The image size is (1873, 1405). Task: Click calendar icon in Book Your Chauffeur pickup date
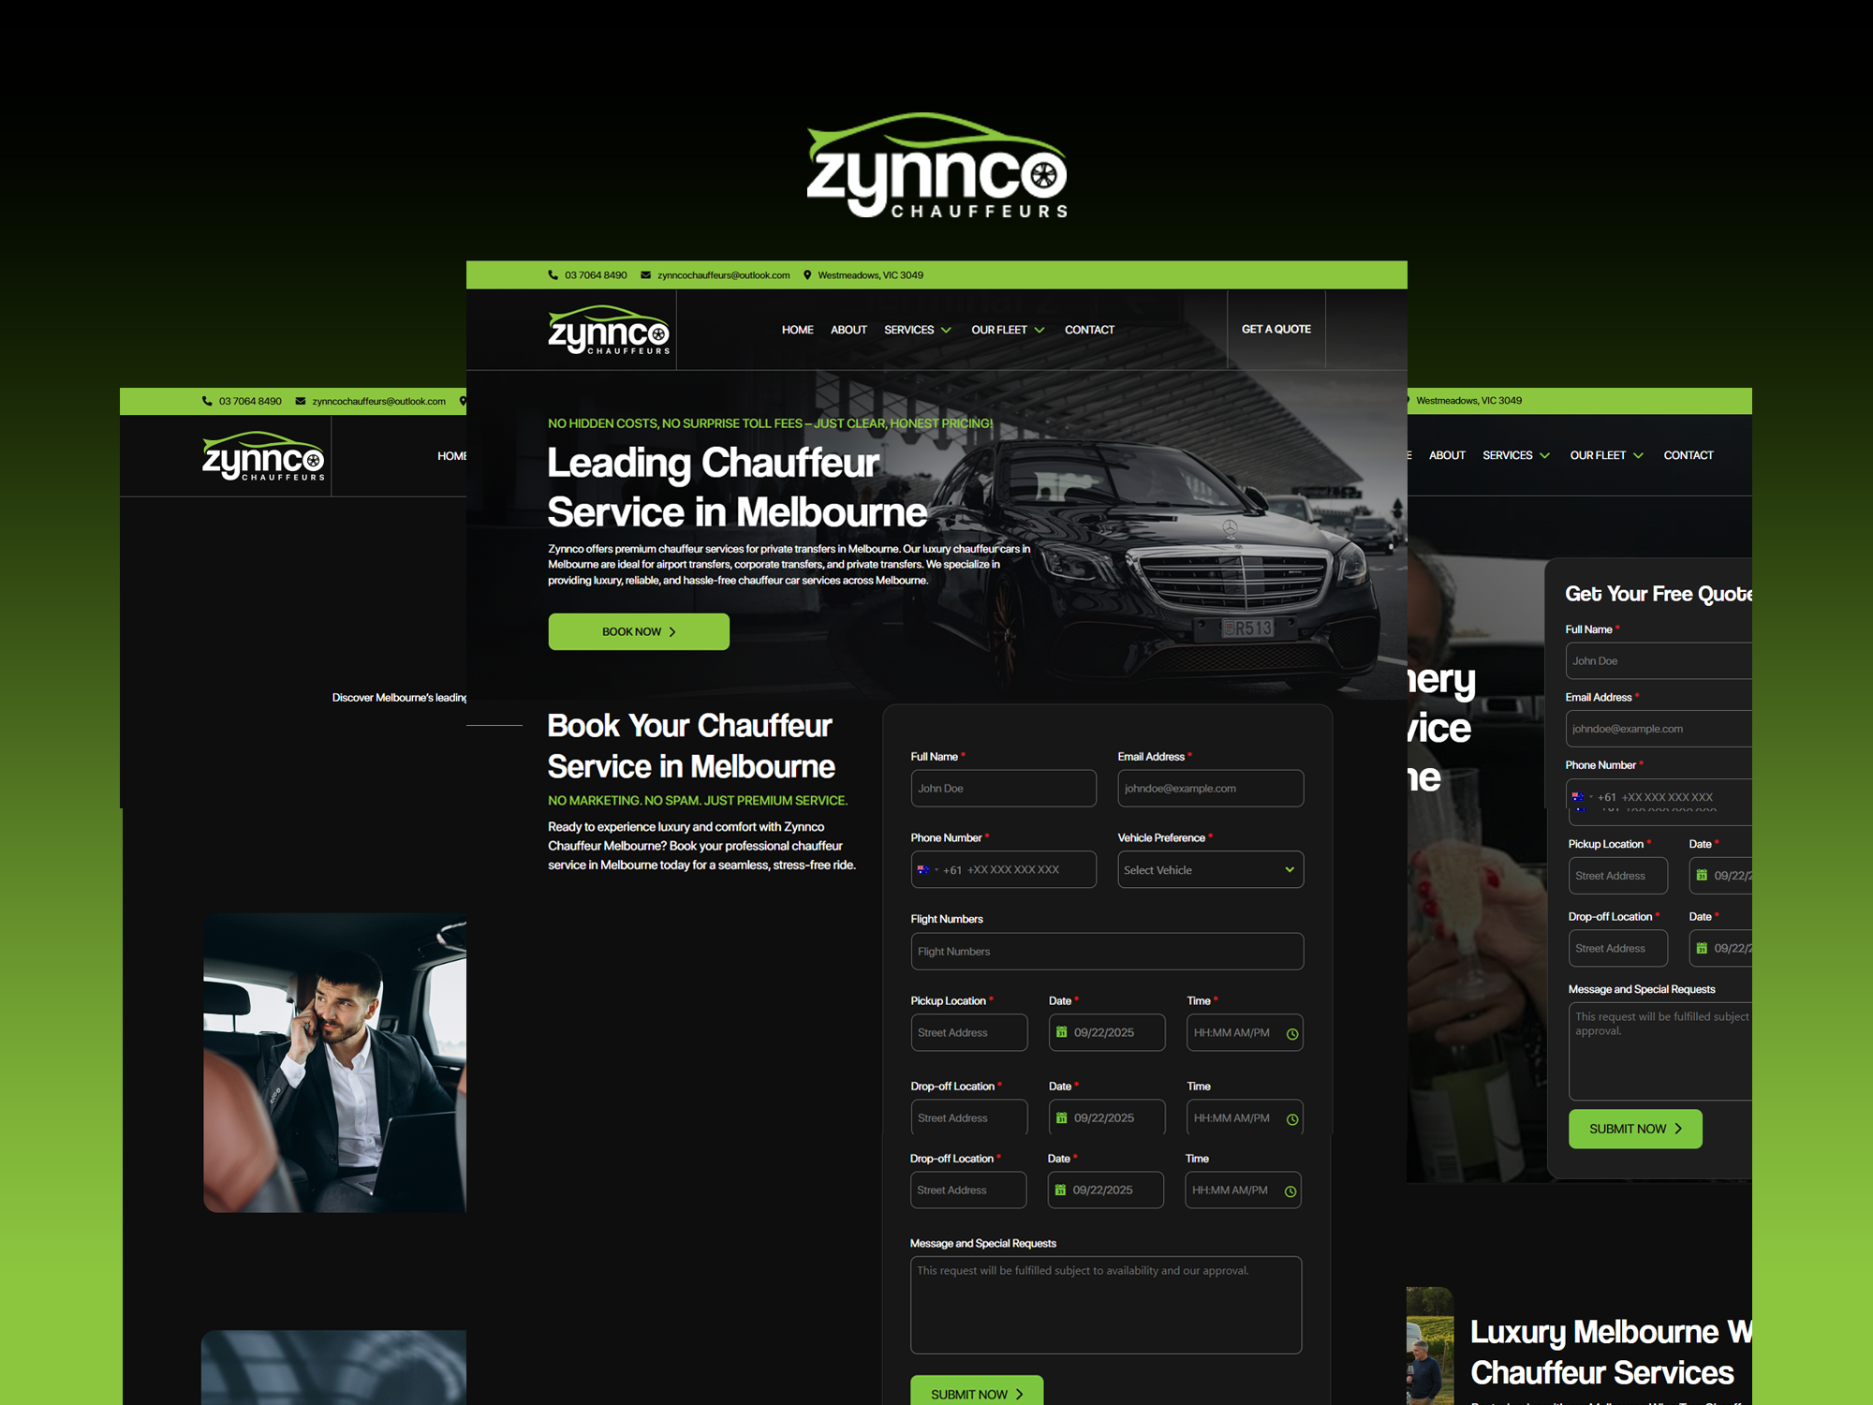click(1061, 1032)
